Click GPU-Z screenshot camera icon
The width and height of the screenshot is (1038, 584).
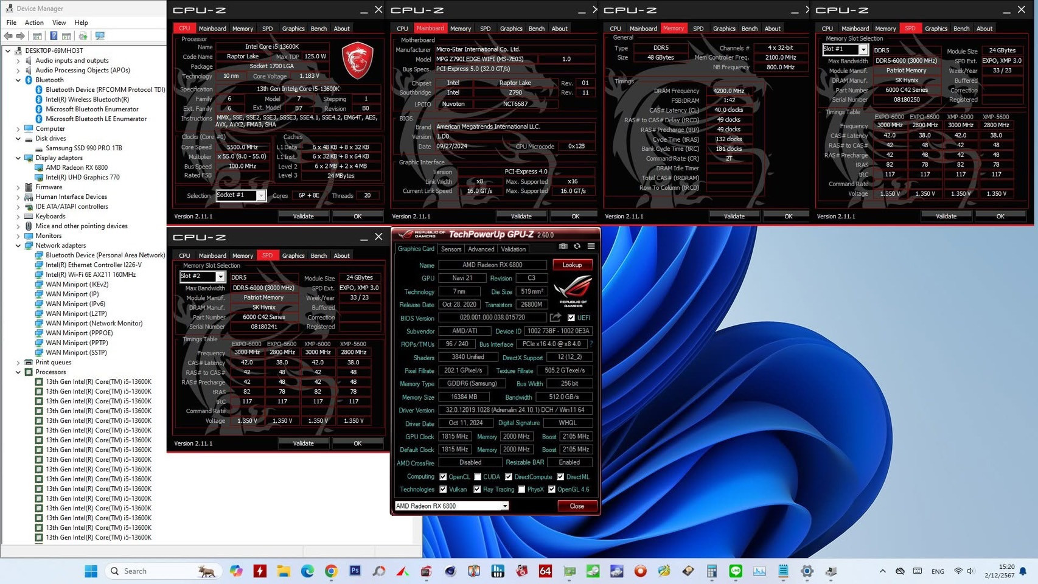tap(563, 246)
